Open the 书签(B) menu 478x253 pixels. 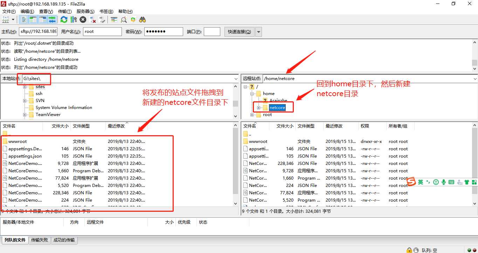tap(106, 12)
